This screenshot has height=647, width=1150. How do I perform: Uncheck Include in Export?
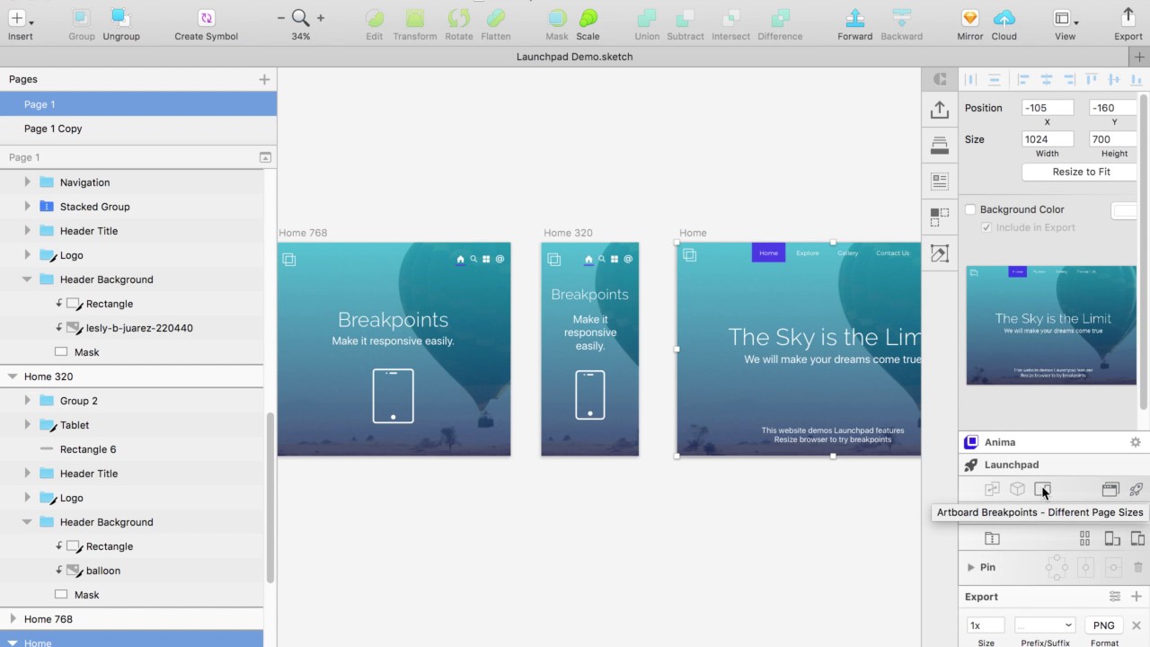click(x=986, y=227)
